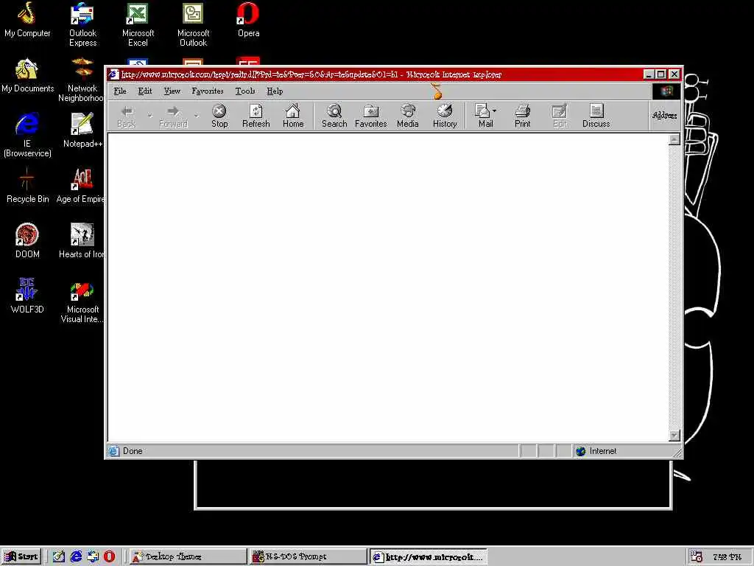This screenshot has width=754, height=566.
Task: Click the first Quick Launch notepad icon
Action: point(59,556)
